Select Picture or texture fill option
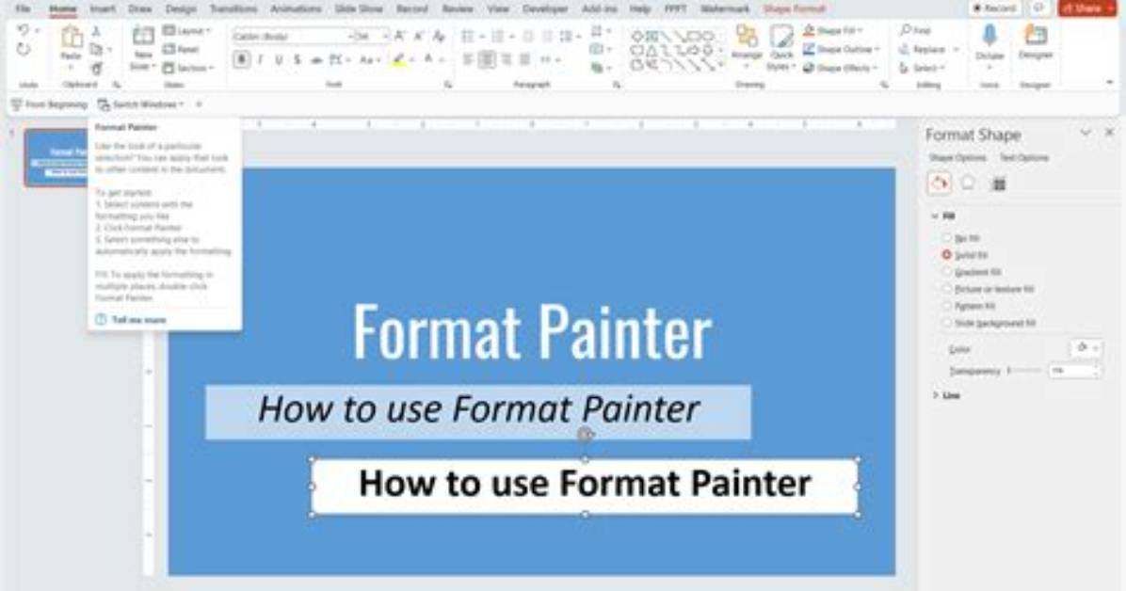The height and width of the screenshot is (591, 1126). [x=989, y=290]
